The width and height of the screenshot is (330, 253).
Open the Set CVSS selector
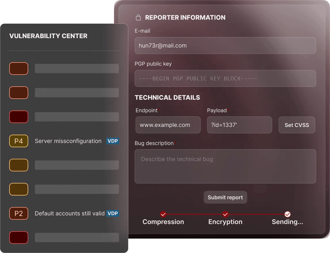click(297, 125)
